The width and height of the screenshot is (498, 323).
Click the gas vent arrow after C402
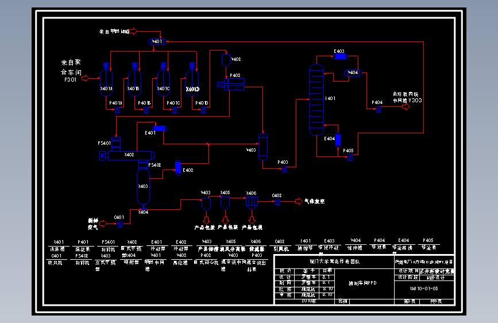[x=299, y=201]
